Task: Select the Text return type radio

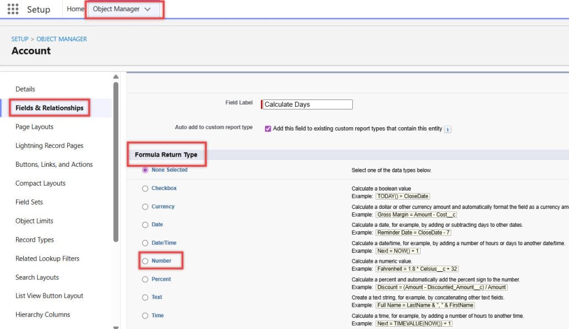Action: pyautogui.click(x=145, y=297)
